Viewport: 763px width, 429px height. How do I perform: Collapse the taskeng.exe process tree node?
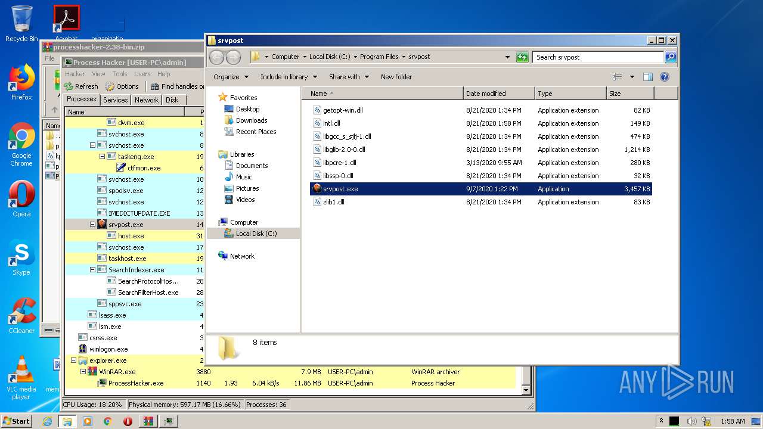point(102,157)
